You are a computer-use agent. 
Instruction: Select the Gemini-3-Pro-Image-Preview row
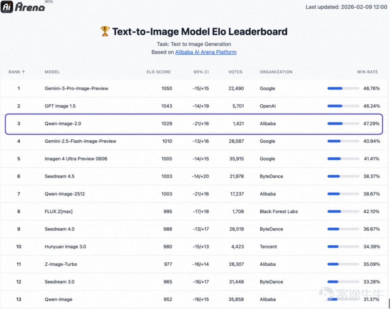(x=194, y=88)
